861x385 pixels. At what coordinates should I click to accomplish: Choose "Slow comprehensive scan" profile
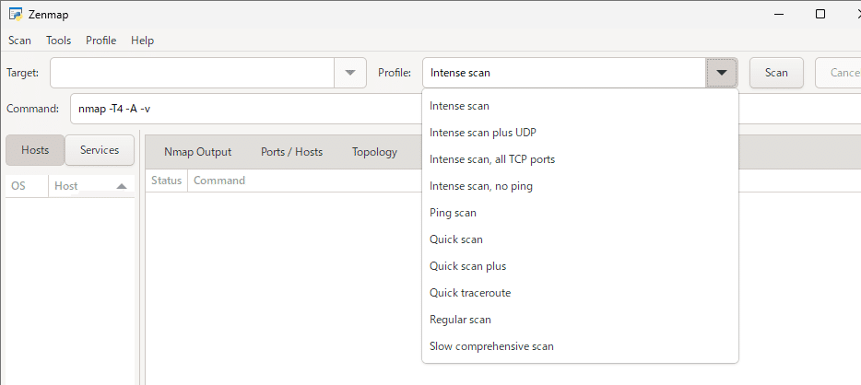(491, 346)
